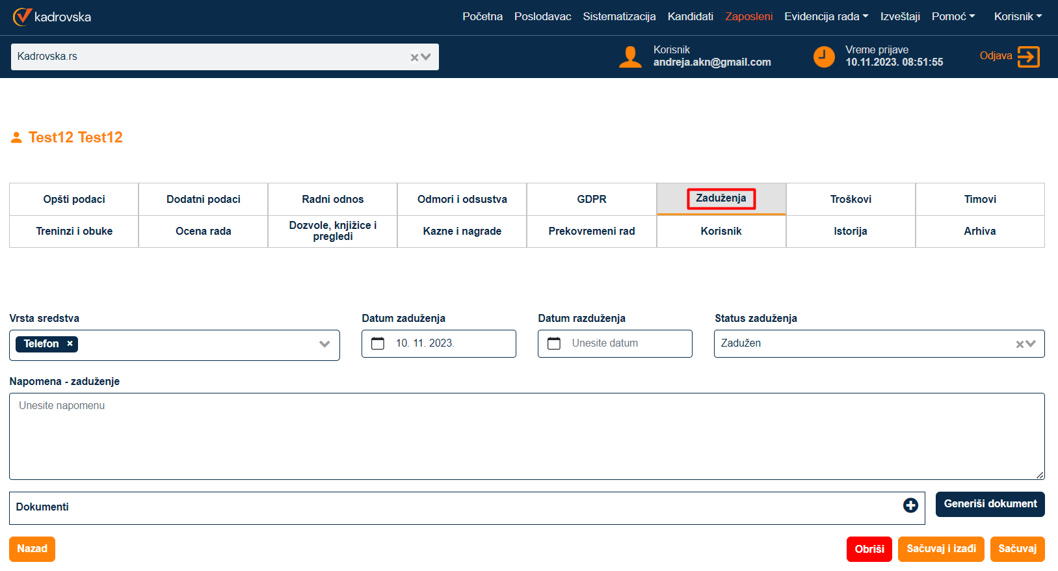Add a document with the plus icon
The image size is (1058, 571).
[x=910, y=505]
